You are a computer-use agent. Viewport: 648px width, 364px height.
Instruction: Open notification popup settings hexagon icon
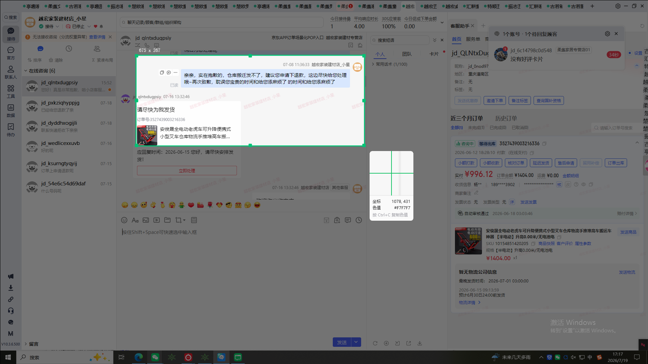point(607,34)
